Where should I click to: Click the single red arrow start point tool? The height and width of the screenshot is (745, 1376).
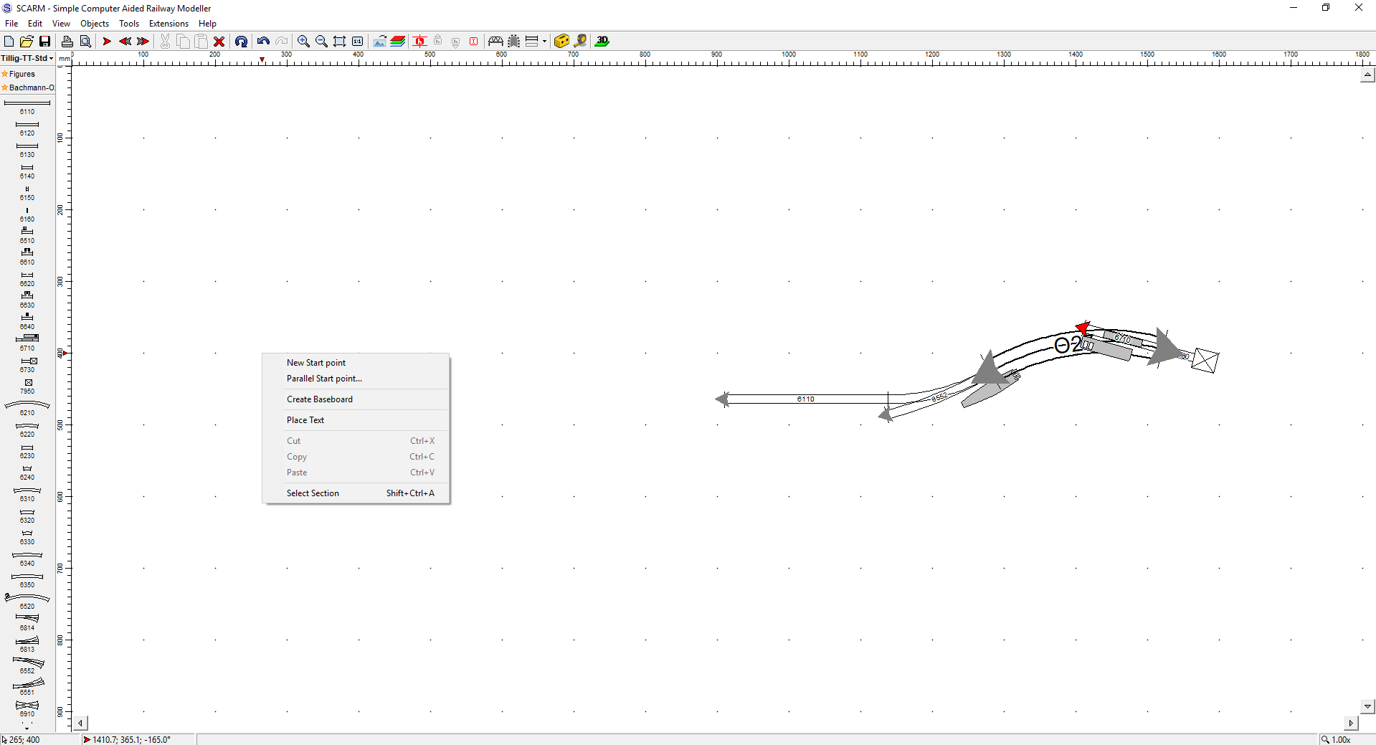(x=107, y=42)
